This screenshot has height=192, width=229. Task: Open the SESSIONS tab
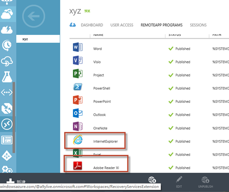coord(198,25)
